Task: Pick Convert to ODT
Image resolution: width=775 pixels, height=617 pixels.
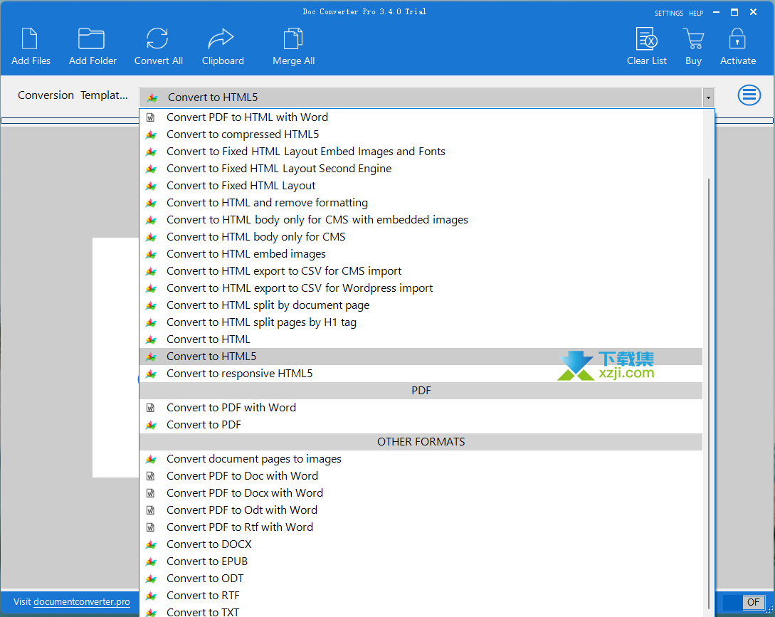Action: [421, 579]
